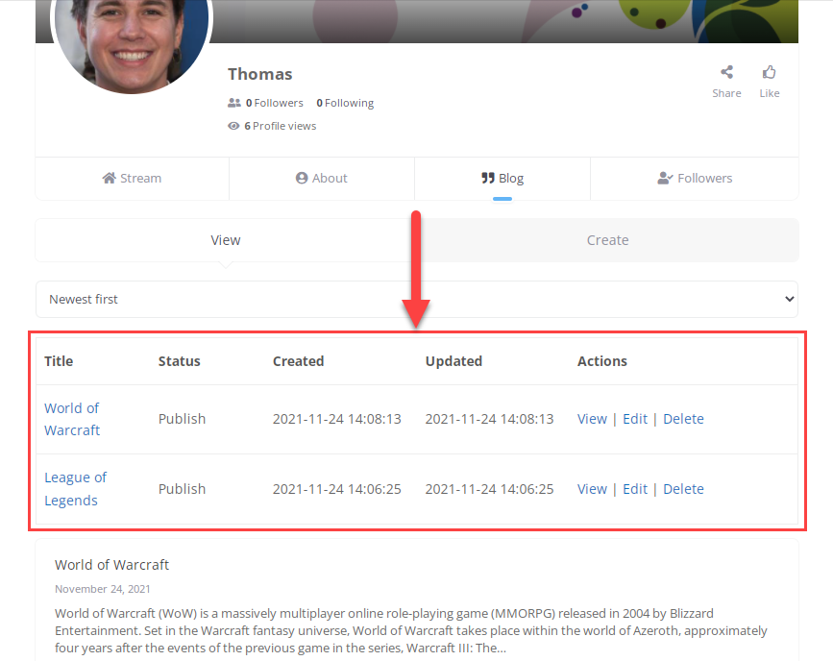The width and height of the screenshot is (833, 661).
Task: Click created date 2021-11-24 14:08:13
Action: pos(337,419)
